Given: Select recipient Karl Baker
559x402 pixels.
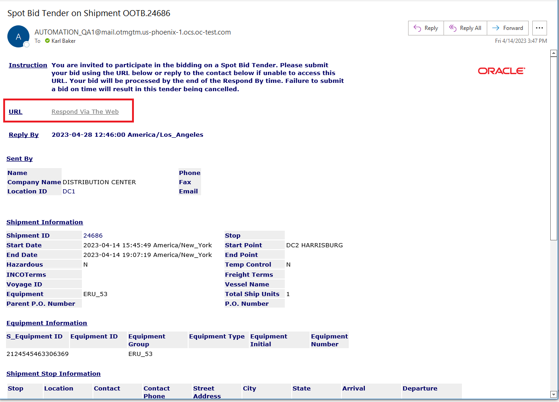Looking at the screenshot, I should (63, 41).
